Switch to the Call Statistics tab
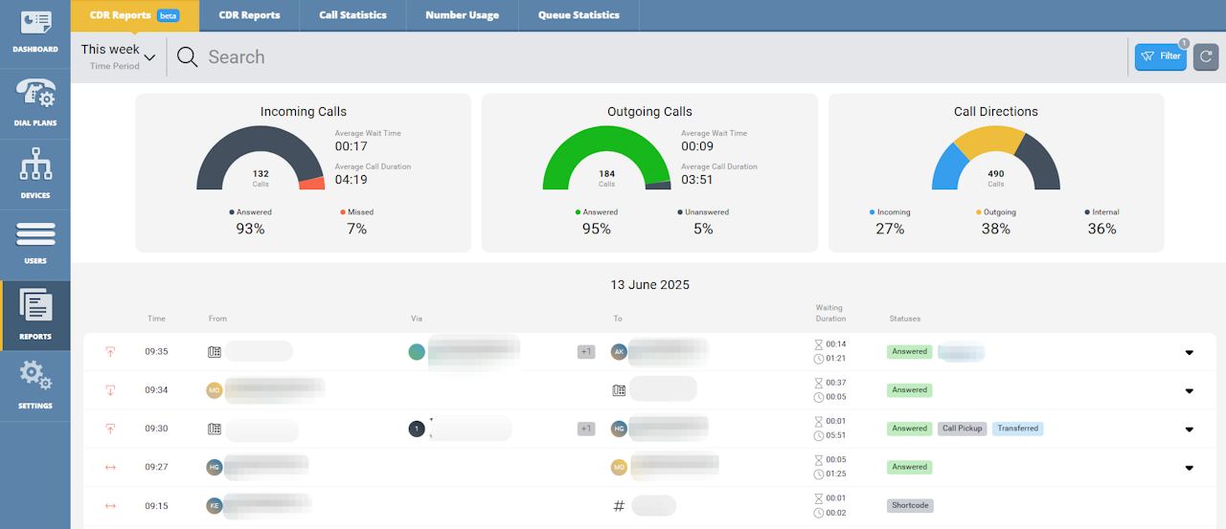Image resolution: width=1226 pixels, height=529 pixels. pos(352,15)
